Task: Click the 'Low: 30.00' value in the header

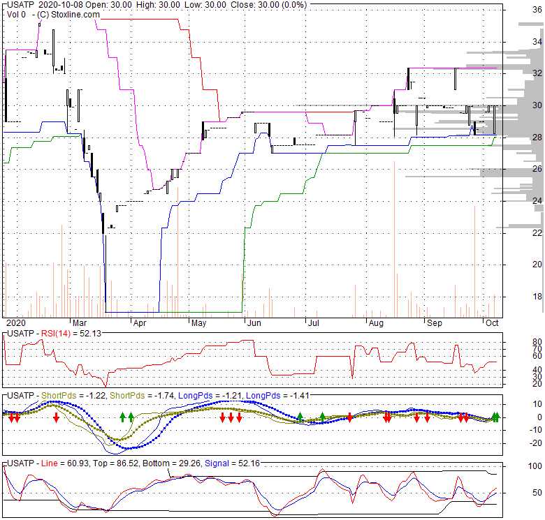Action: [205, 5]
